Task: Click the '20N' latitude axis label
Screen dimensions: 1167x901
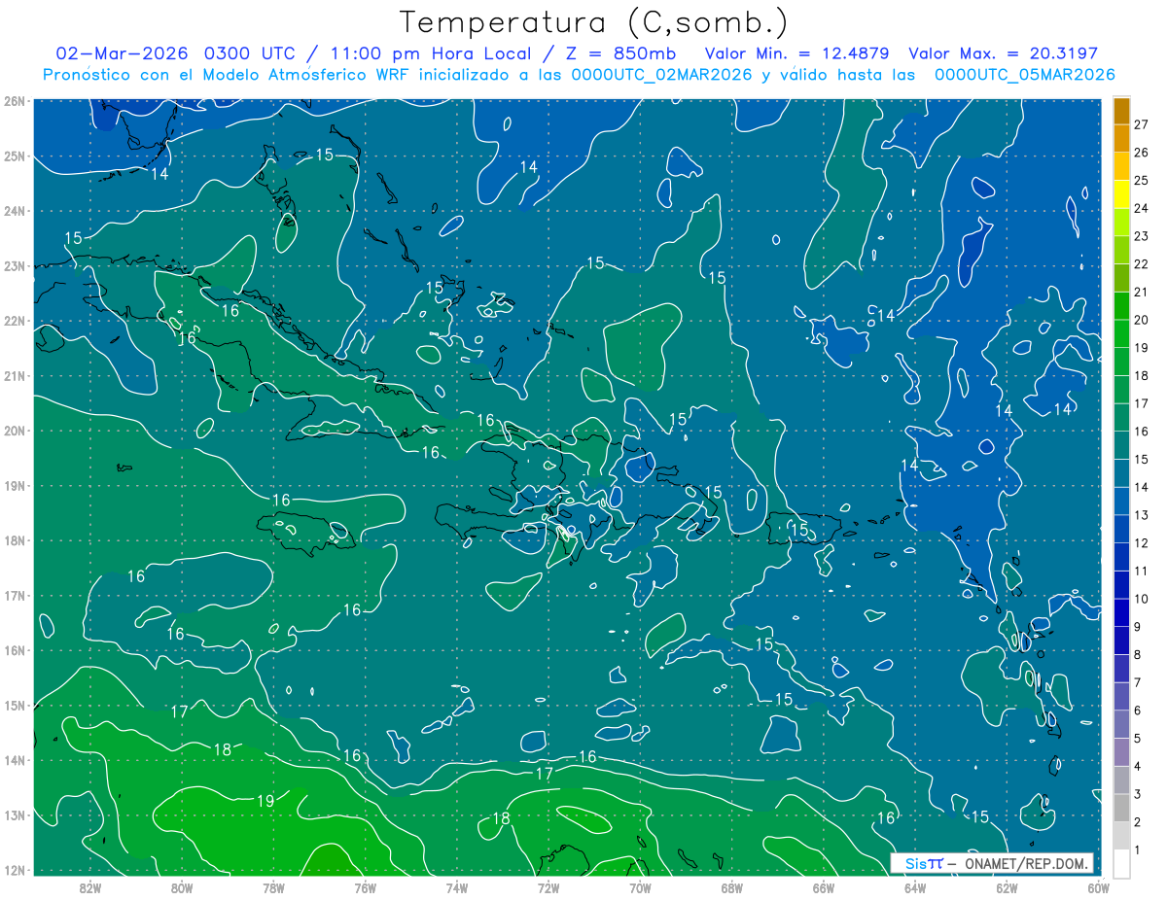Action: click(x=14, y=431)
